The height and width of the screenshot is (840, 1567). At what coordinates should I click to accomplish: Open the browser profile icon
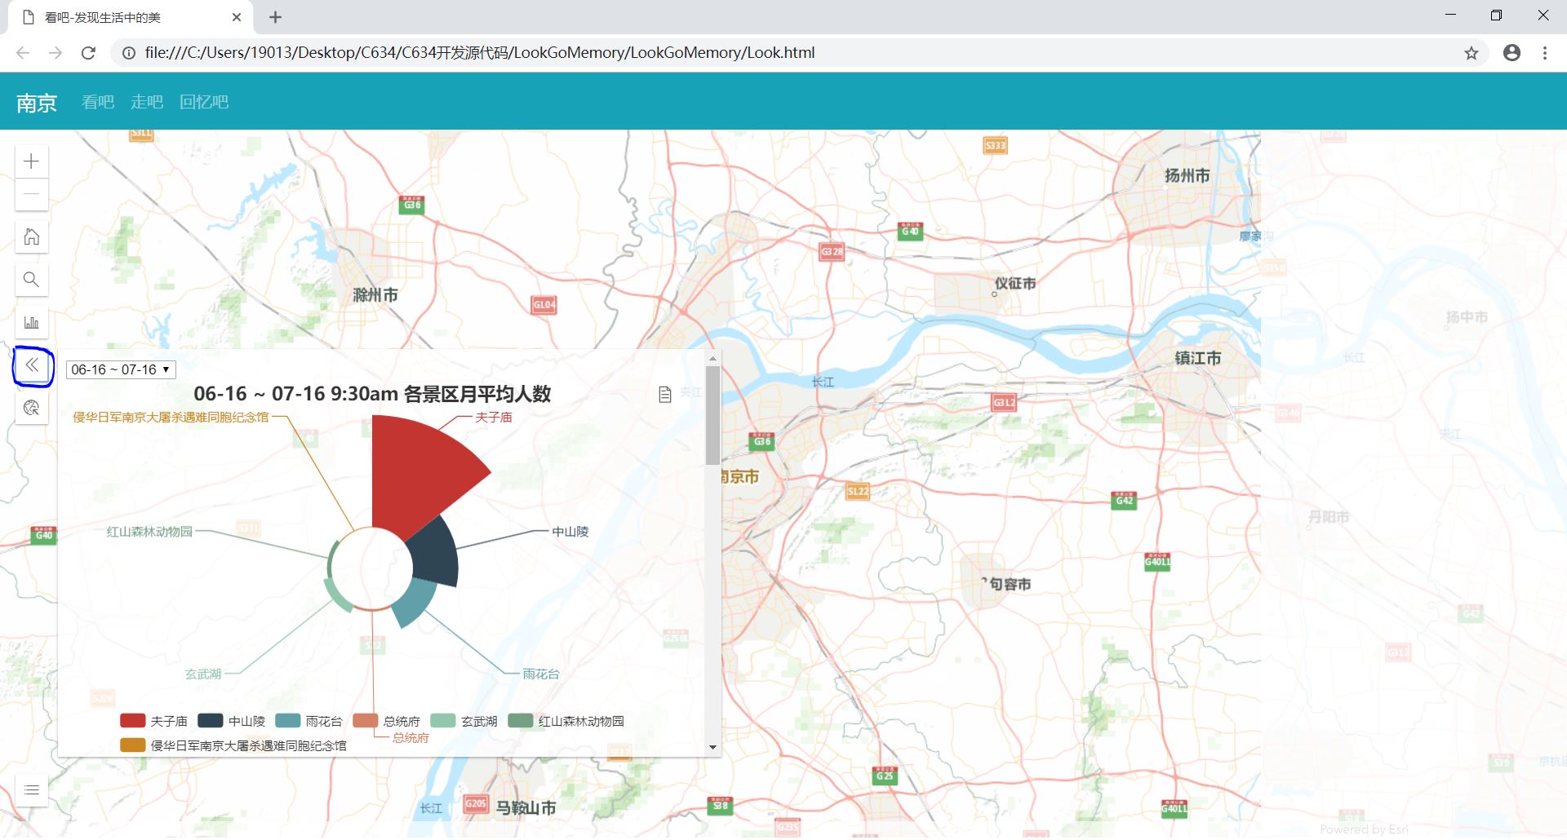[x=1512, y=53]
